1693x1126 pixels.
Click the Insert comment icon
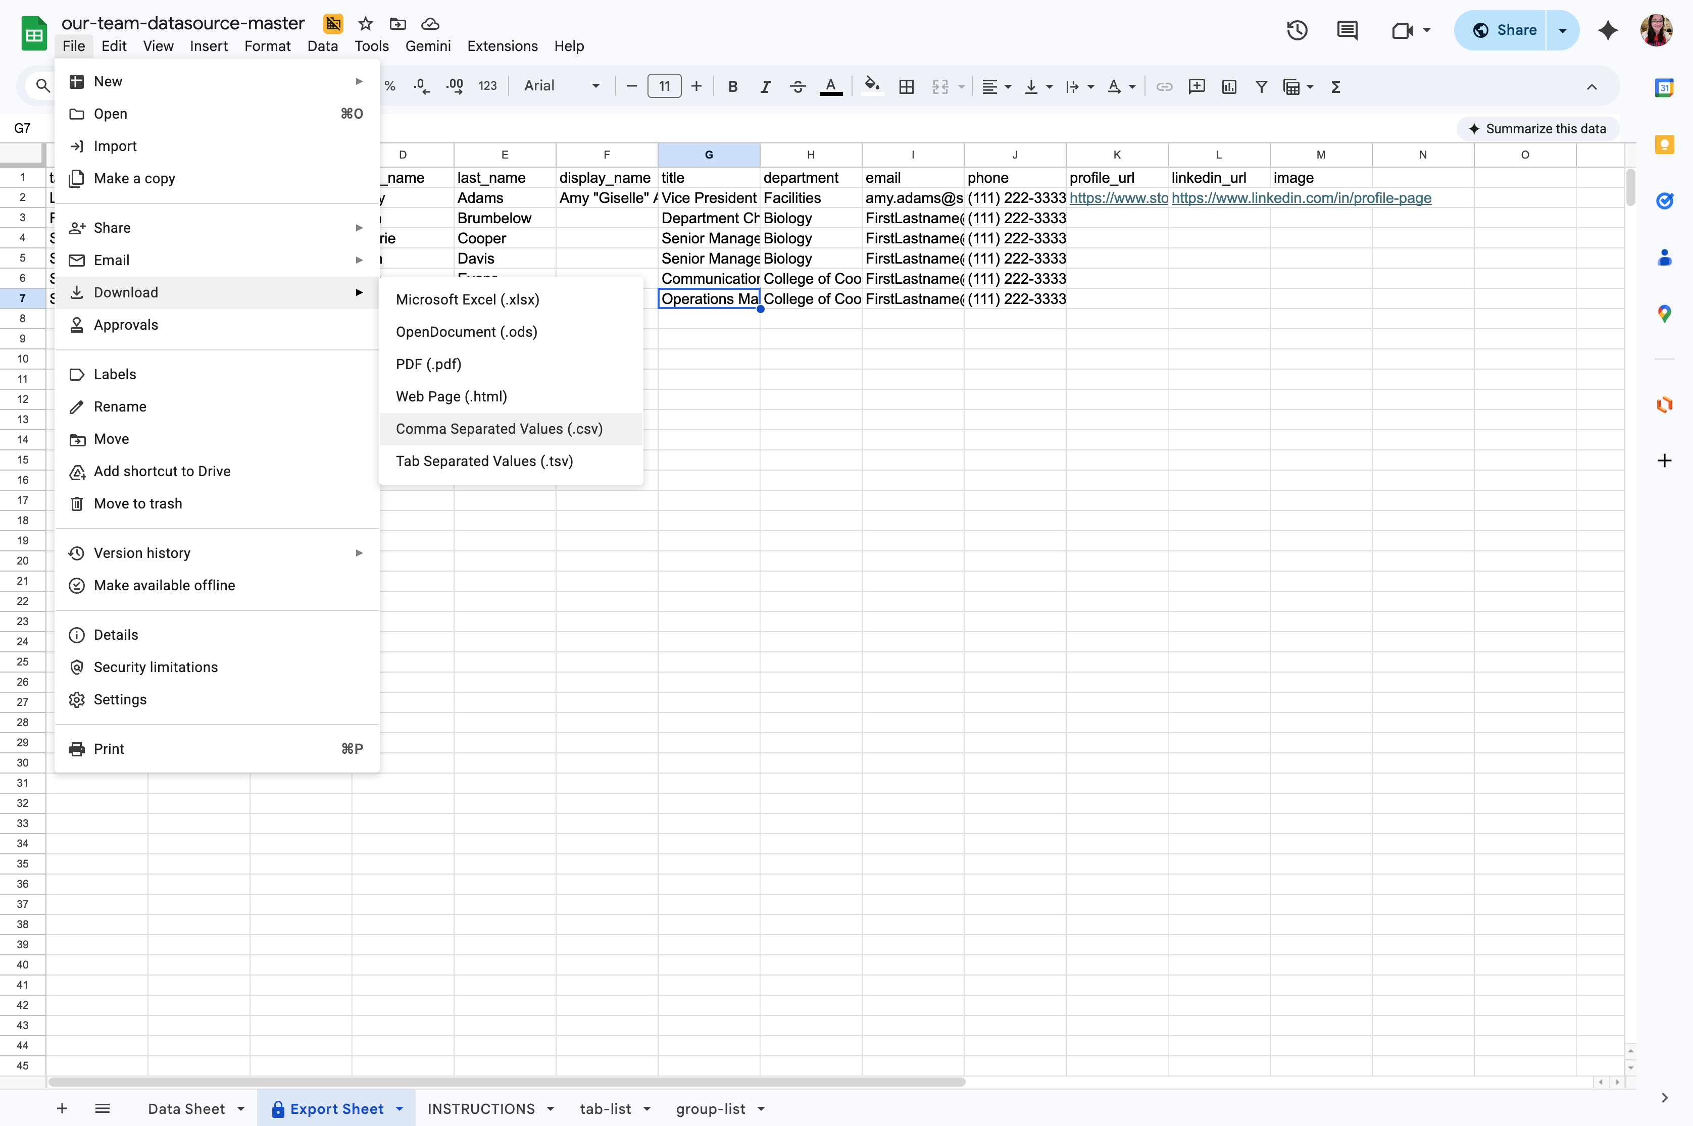1197,87
